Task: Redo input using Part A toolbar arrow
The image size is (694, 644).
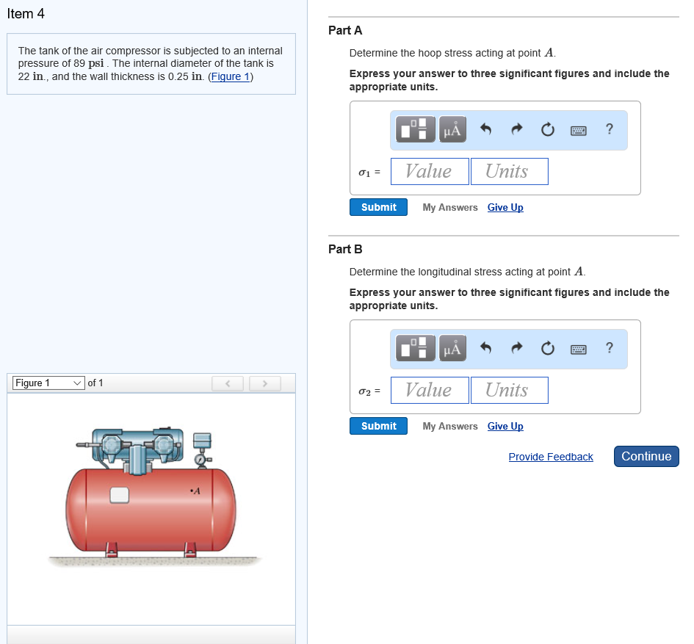Action: (516, 129)
